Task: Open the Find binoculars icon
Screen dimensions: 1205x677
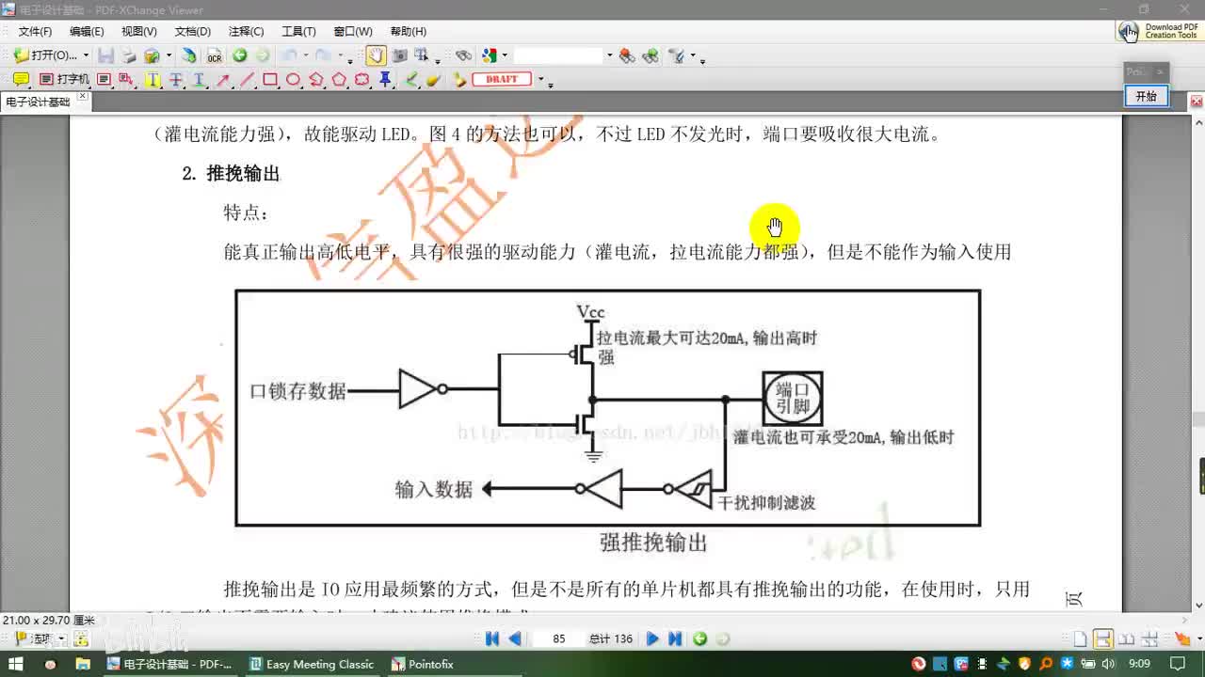Action: click(x=463, y=55)
